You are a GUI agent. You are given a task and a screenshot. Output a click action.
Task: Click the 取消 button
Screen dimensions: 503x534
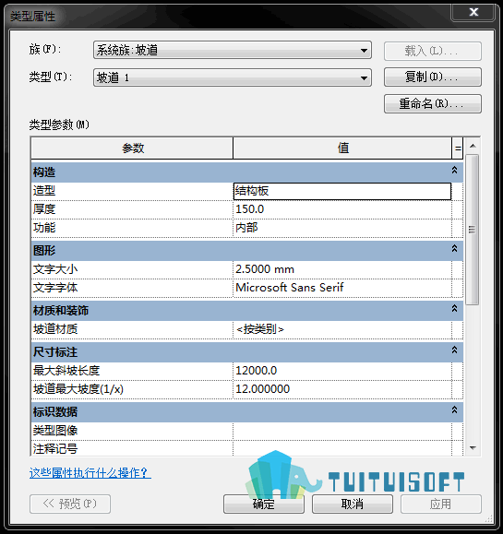[353, 504]
